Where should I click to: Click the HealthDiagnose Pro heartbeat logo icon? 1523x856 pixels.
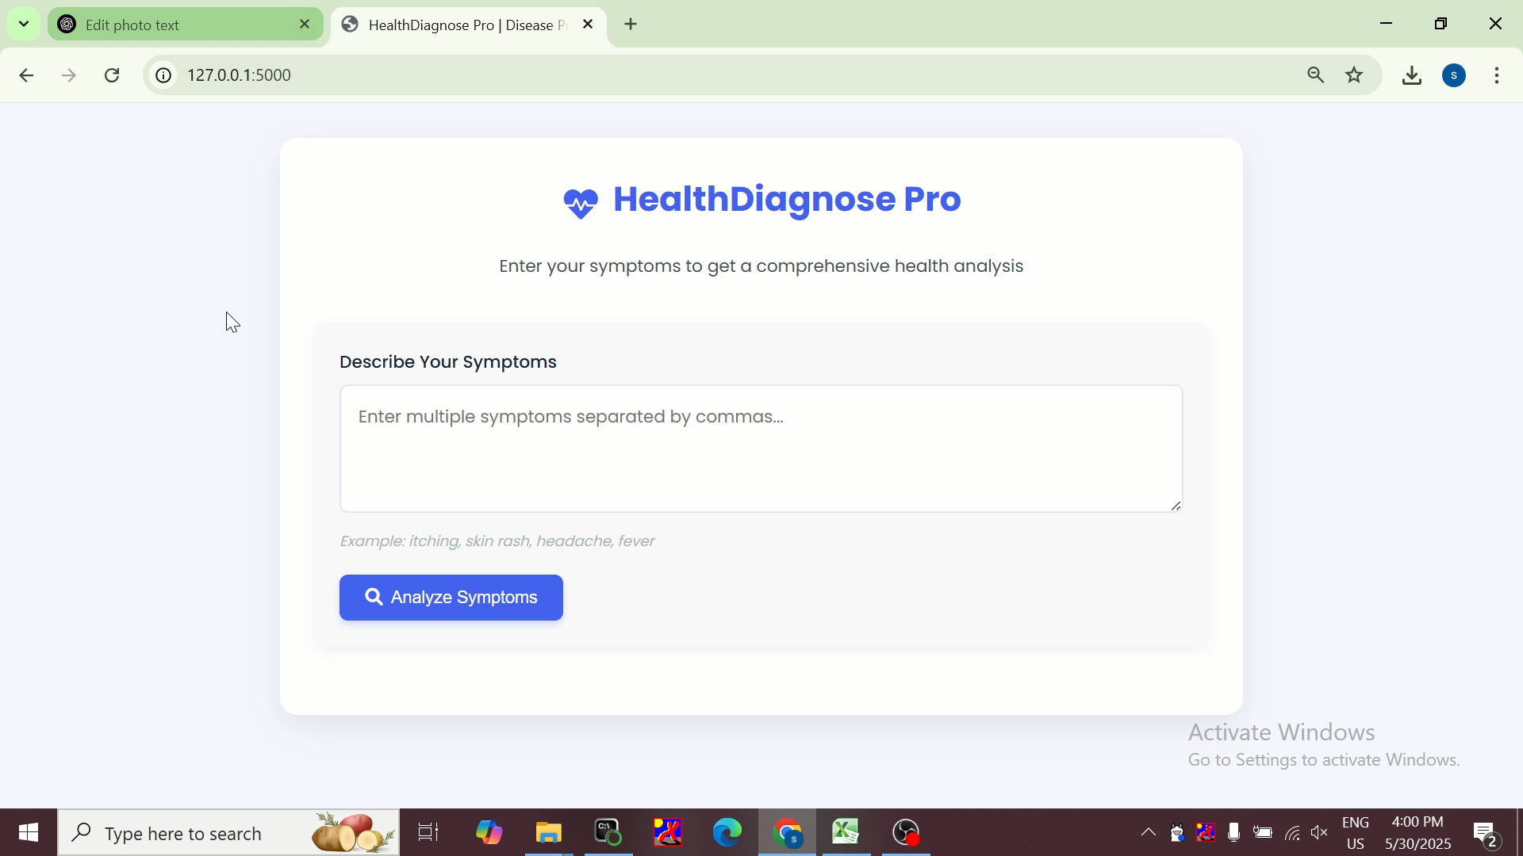click(x=581, y=204)
